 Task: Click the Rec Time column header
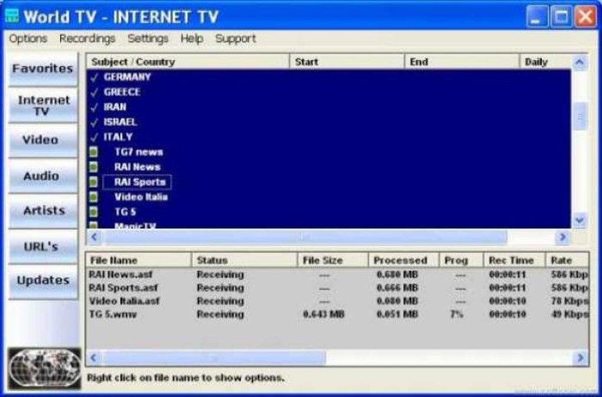click(x=515, y=261)
